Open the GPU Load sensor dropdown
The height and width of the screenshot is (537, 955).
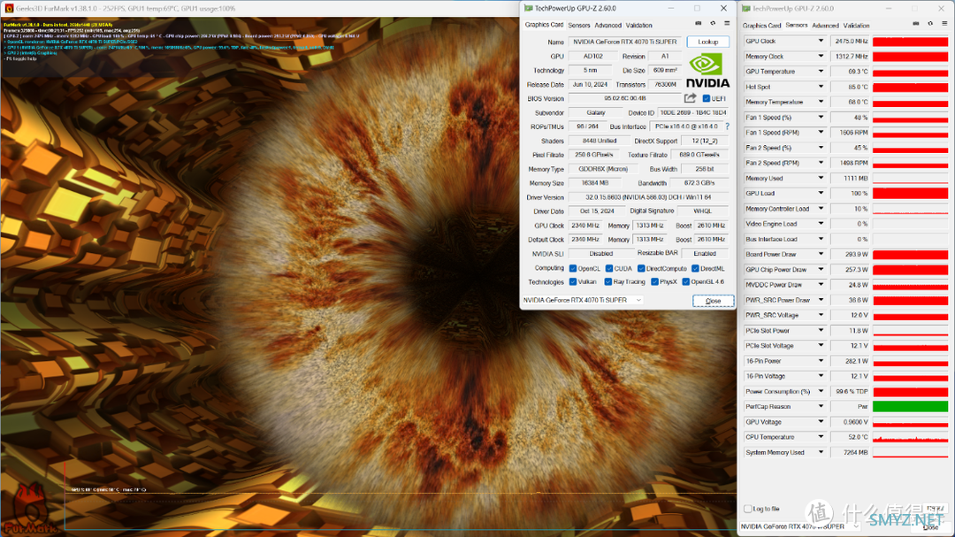821,193
